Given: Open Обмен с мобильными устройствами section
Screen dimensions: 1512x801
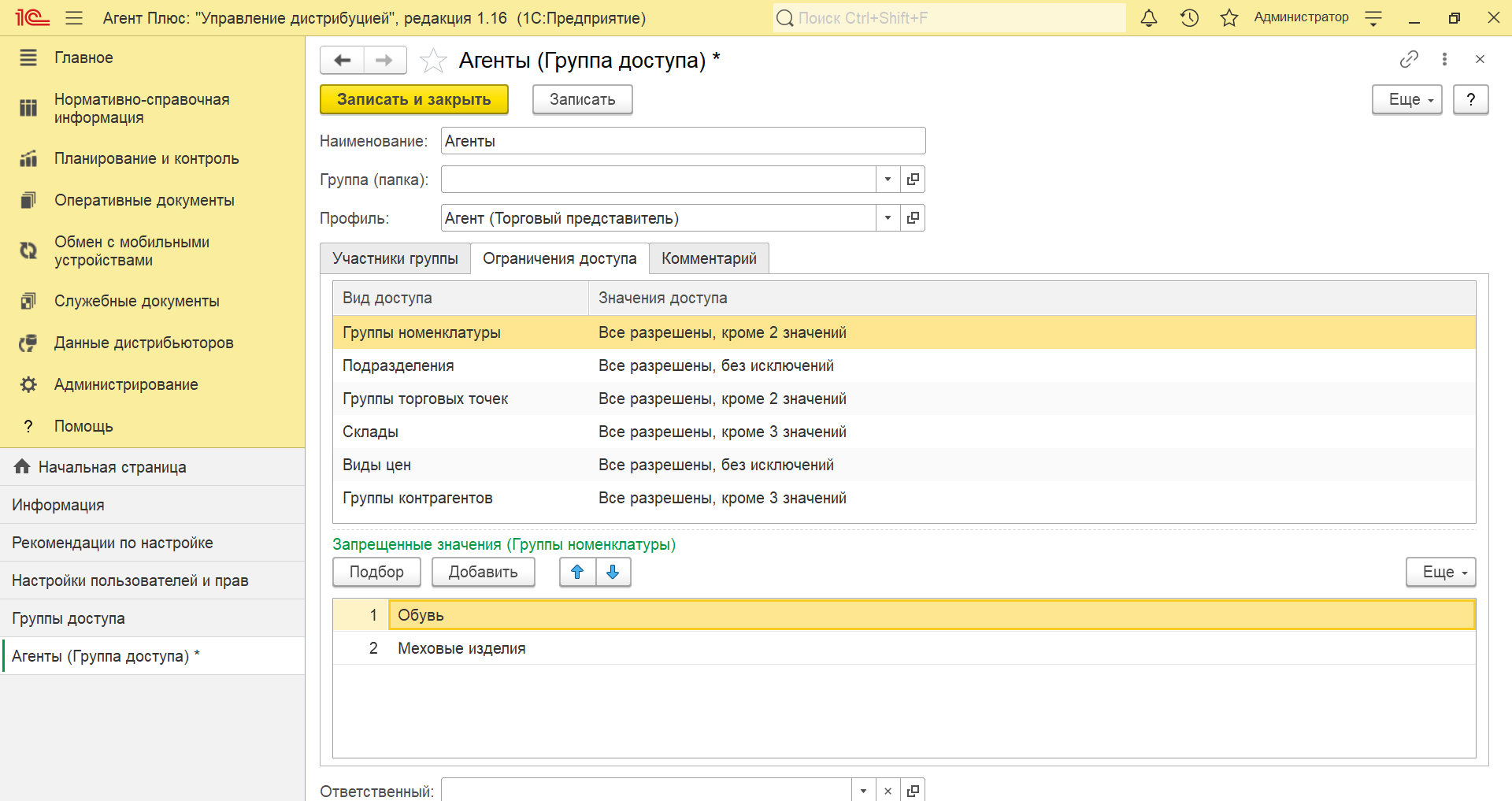Looking at the screenshot, I should tap(152, 251).
